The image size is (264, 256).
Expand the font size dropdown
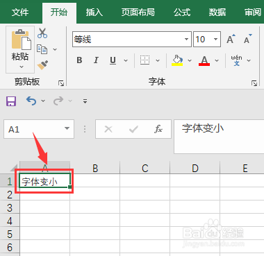point(215,39)
